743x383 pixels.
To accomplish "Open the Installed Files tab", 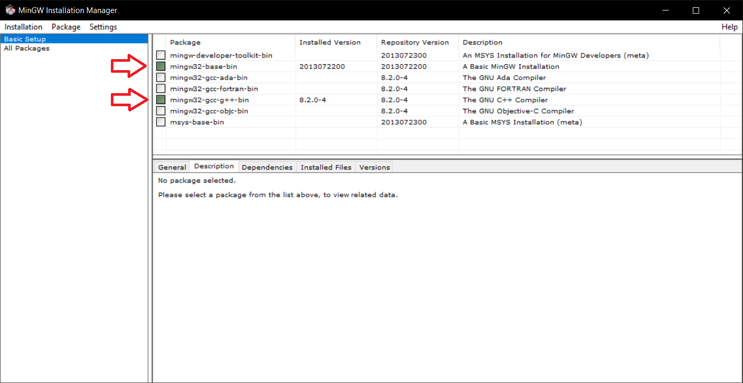I will pyautogui.click(x=326, y=167).
